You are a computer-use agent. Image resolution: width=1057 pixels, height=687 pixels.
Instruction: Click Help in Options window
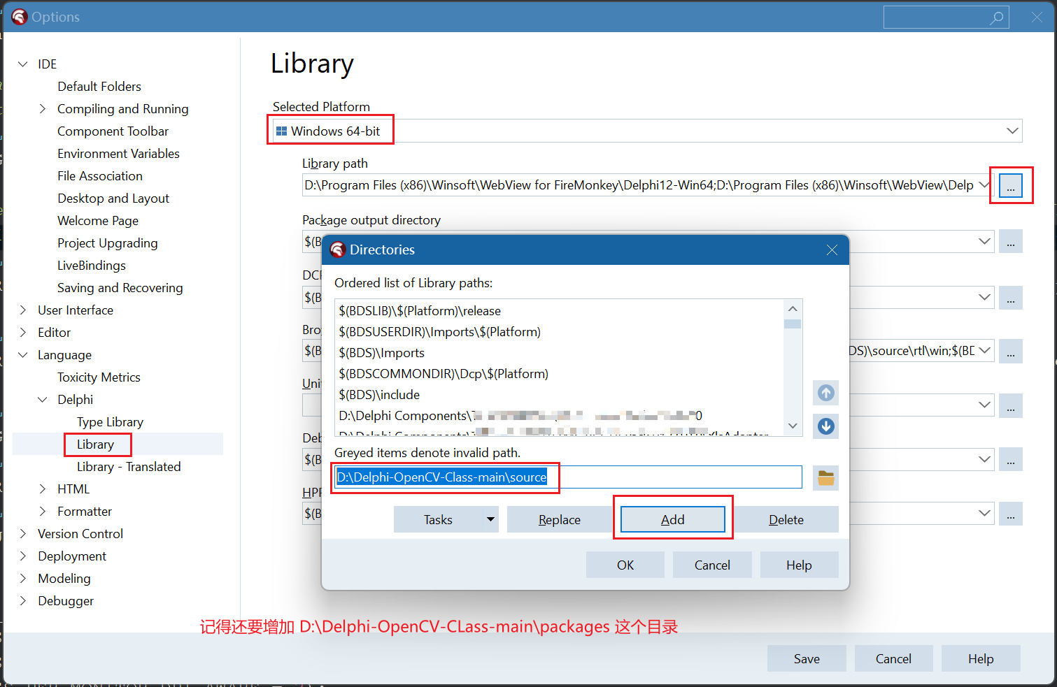(981, 658)
